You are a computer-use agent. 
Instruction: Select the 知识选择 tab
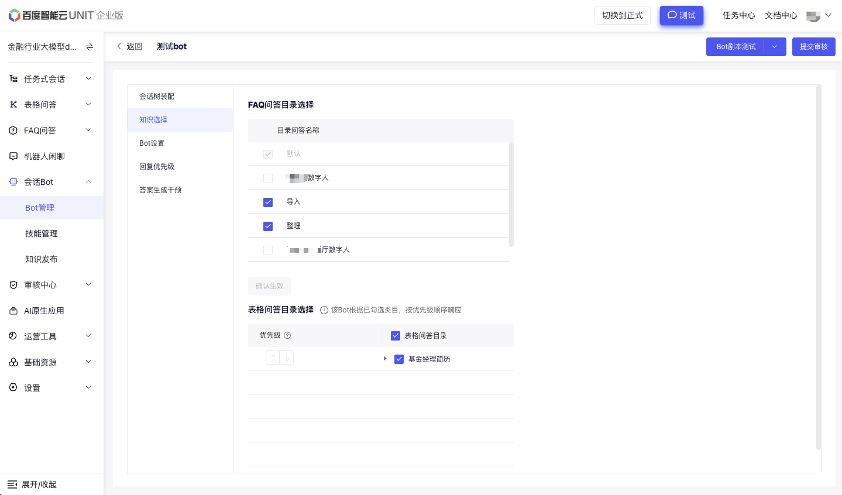(180, 120)
